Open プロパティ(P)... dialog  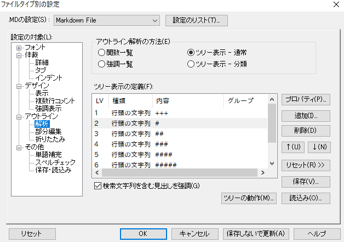306,99
